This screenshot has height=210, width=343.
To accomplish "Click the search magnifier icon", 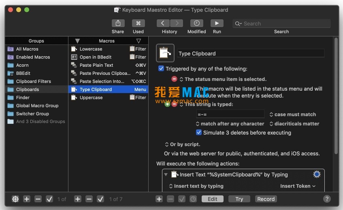I will pyautogui.click(x=238, y=23).
